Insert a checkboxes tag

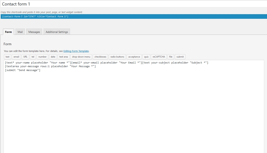click(x=100, y=57)
